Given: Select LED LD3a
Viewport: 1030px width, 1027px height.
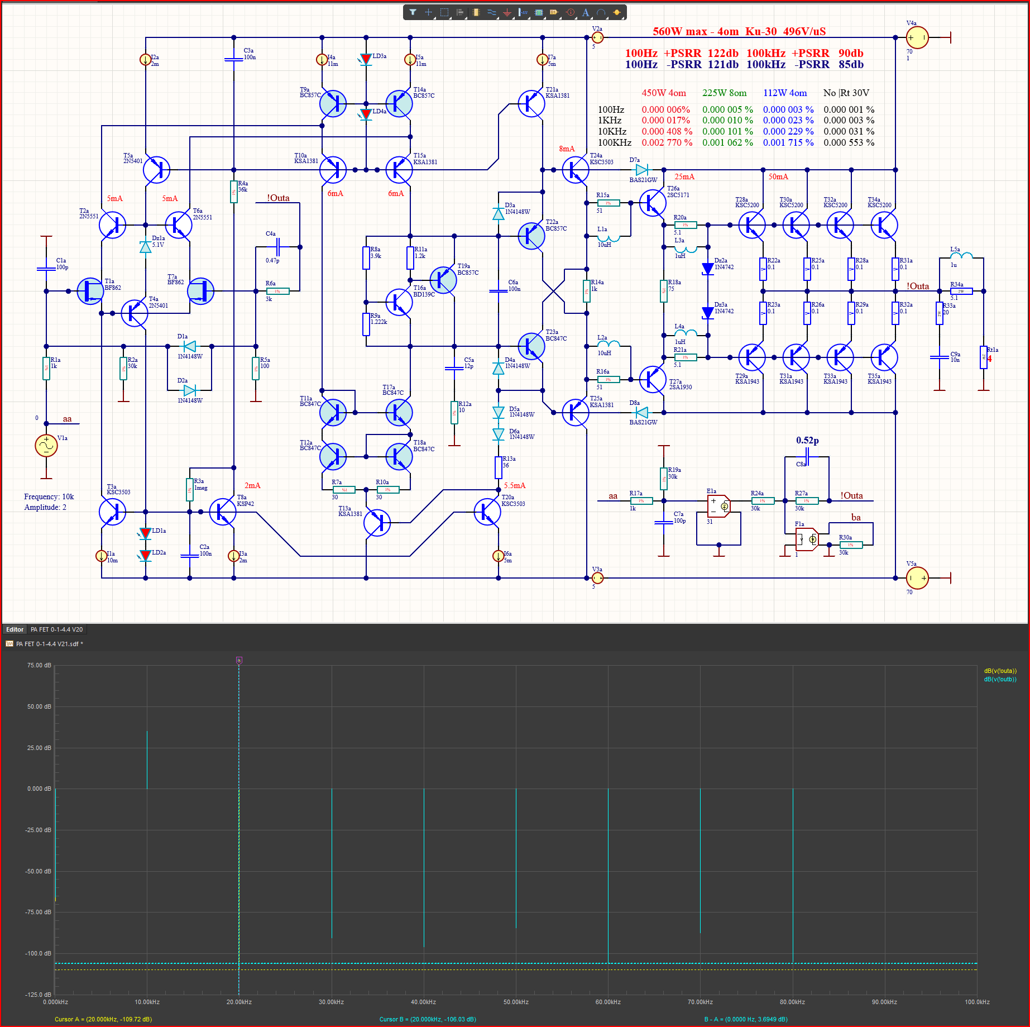Looking at the screenshot, I should pos(366,59).
